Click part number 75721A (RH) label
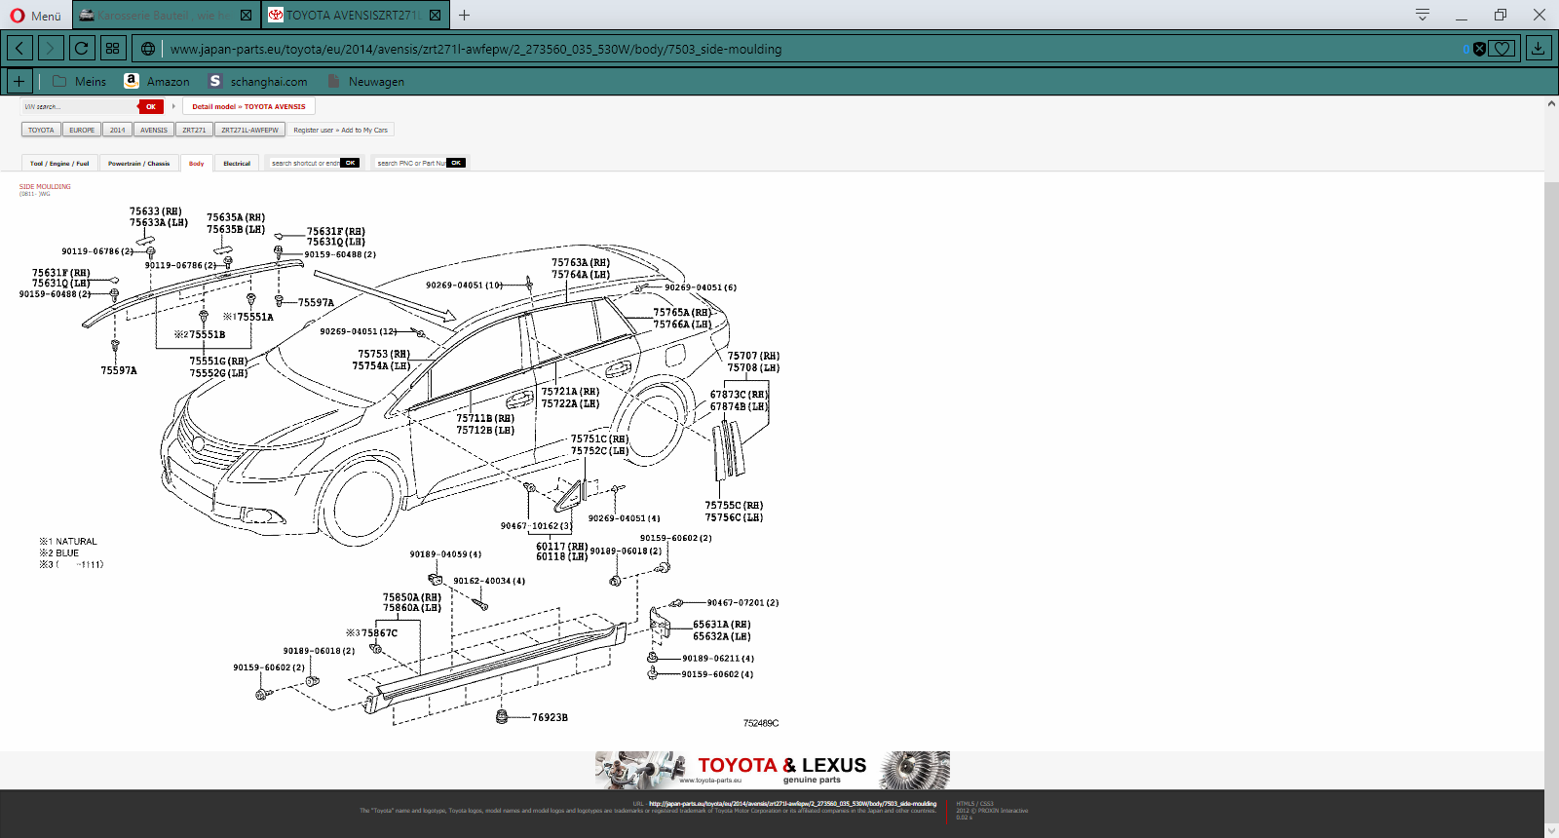The height and width of the screenshot is (838, 1559). (x=570, y=392)
